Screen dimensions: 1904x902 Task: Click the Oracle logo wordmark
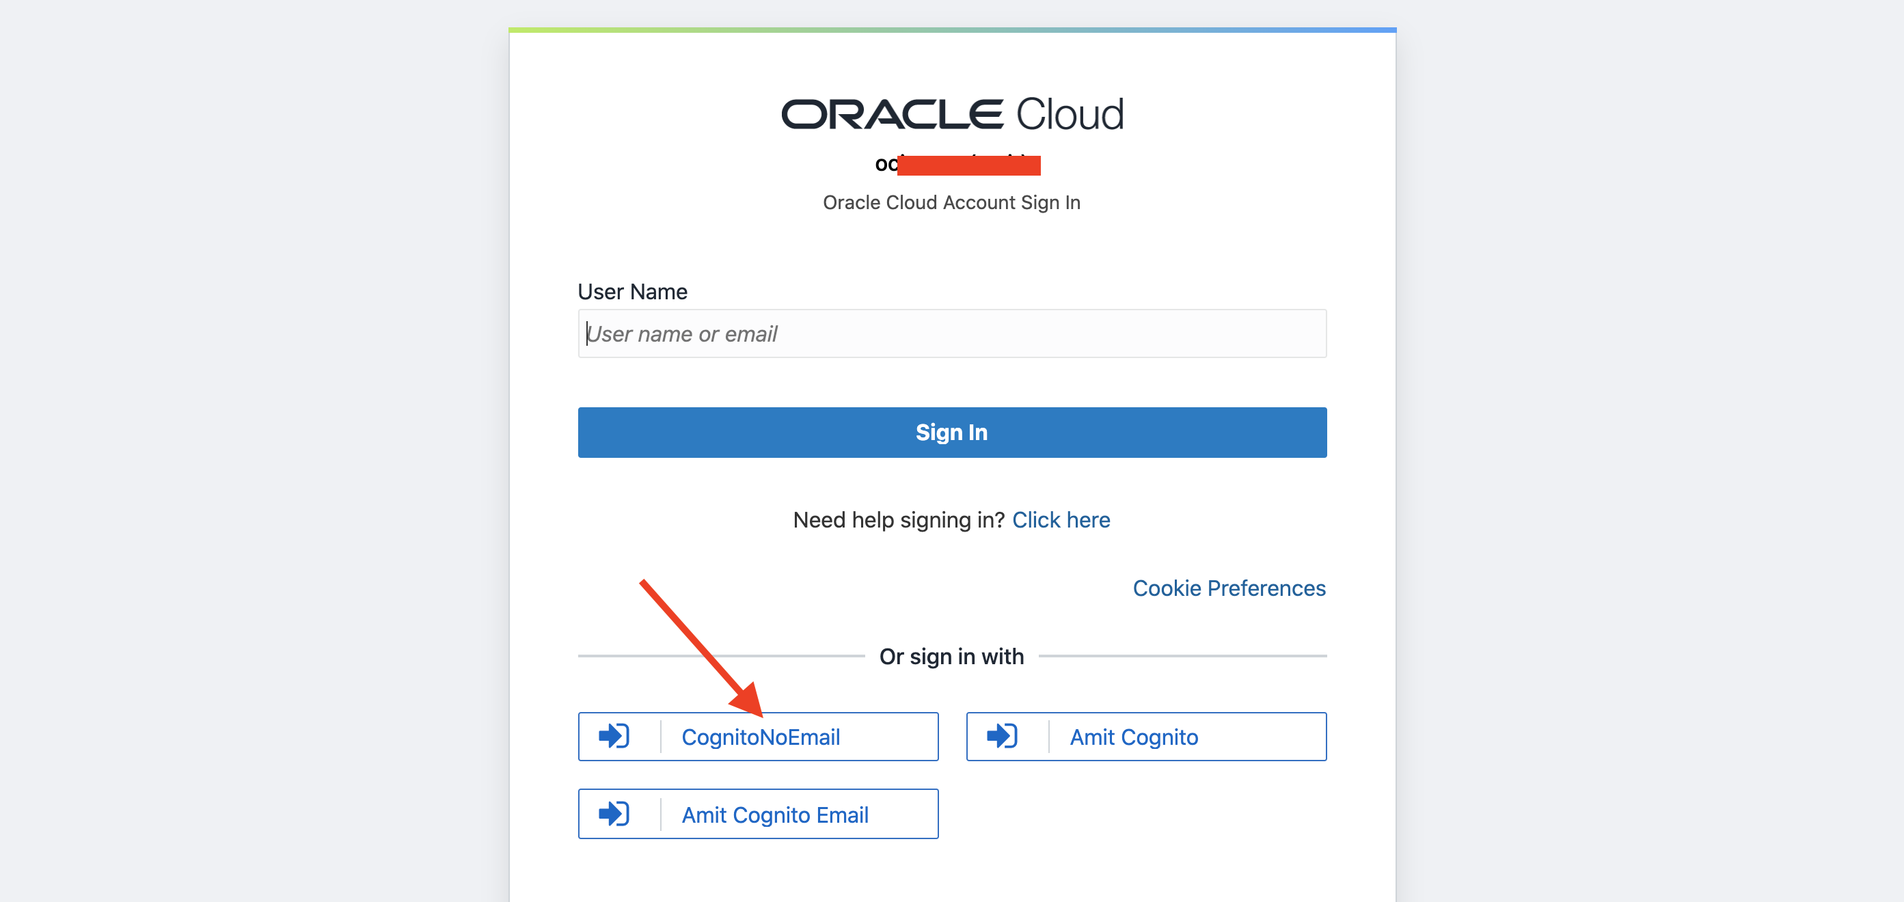(891, 115)
